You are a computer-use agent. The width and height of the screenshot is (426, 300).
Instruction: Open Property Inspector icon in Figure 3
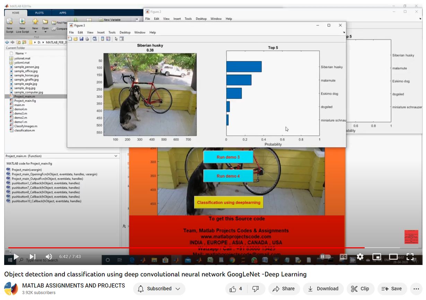pyautogui.click(x=122, y=39)
